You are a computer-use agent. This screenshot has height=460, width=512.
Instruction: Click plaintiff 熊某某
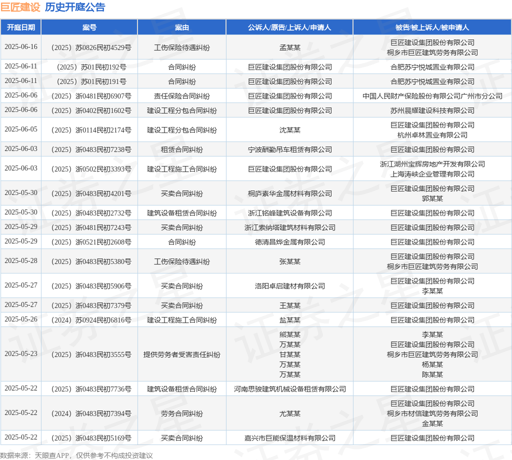point(289,334)
